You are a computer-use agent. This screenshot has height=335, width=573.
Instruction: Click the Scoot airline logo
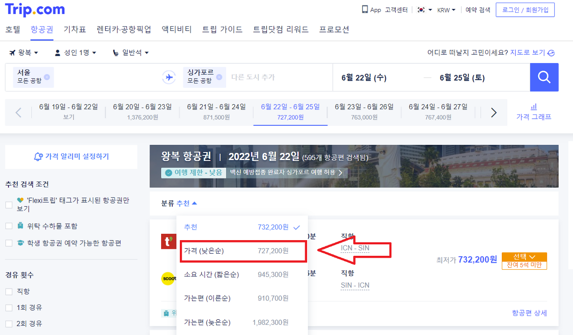(168, 279)
